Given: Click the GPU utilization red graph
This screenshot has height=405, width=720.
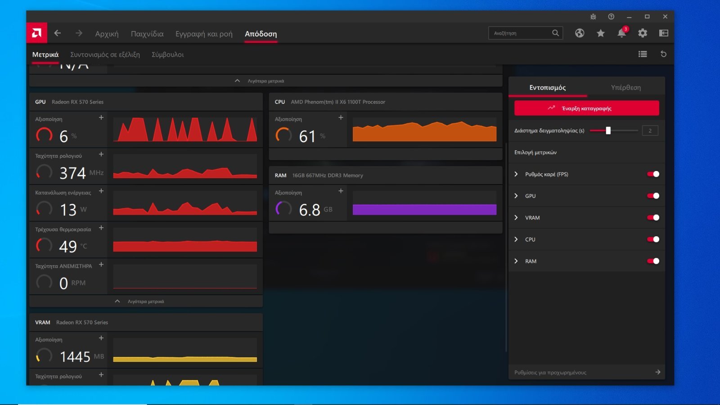Looking at the screenshot, I should tap(185, 130).
